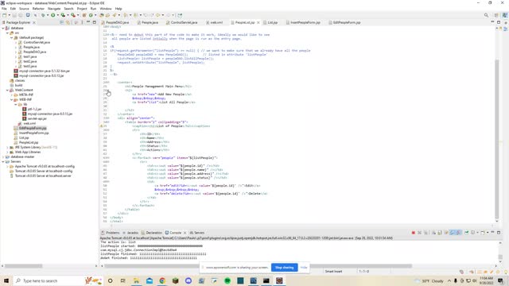Image resolution: width=509 pixels, height=286 pixels.
Task: Click the Link with Editor icon in Package Explorer
Action: [68, 22]
